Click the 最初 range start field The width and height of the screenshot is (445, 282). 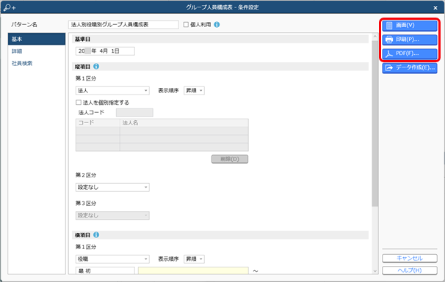tap(105, 271)
